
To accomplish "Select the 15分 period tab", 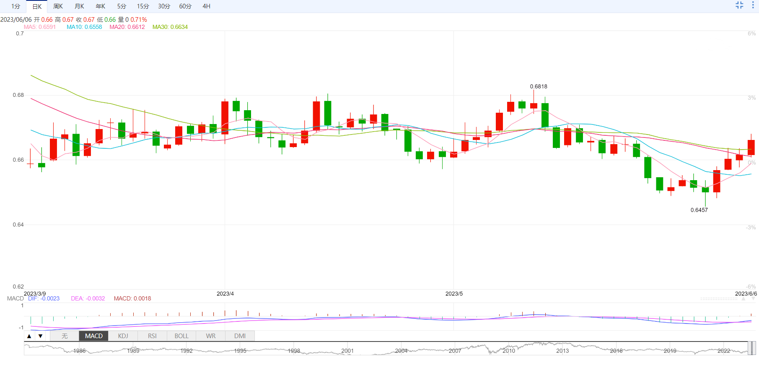I will (x=143, y=6).
